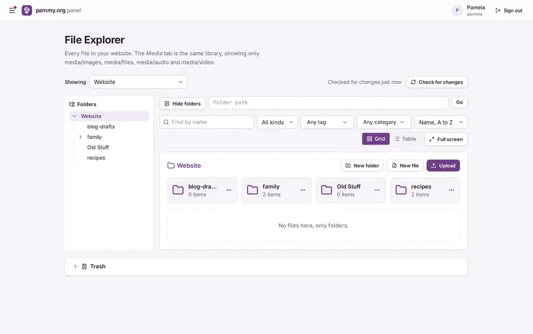Expand the family tree node chevron

pyautogui.click(x=81, y=137)
